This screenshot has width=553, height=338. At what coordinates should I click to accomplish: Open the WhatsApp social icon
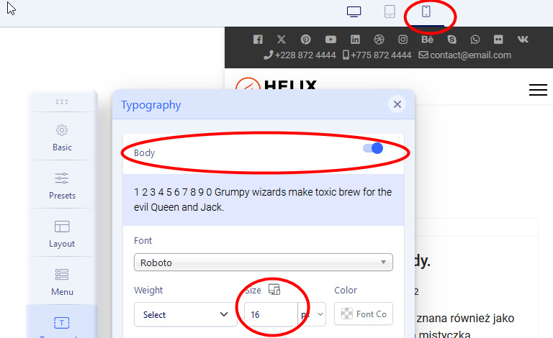tap(475, 40)
